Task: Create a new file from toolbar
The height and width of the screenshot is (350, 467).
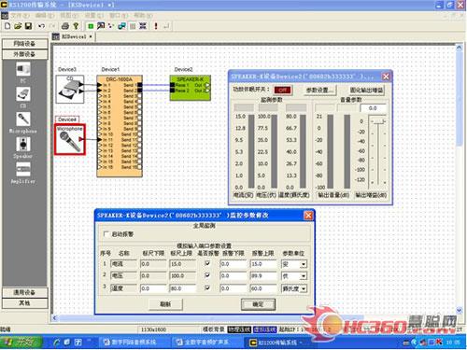Action: 7,26
